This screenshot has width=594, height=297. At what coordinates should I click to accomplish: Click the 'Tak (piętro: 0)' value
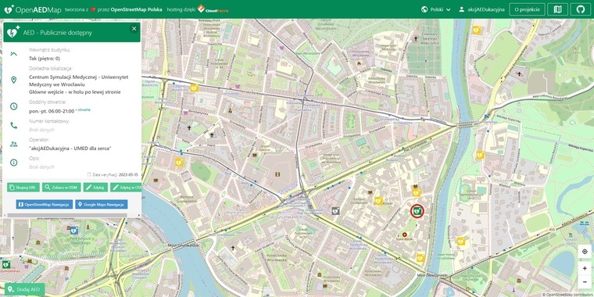45,59
